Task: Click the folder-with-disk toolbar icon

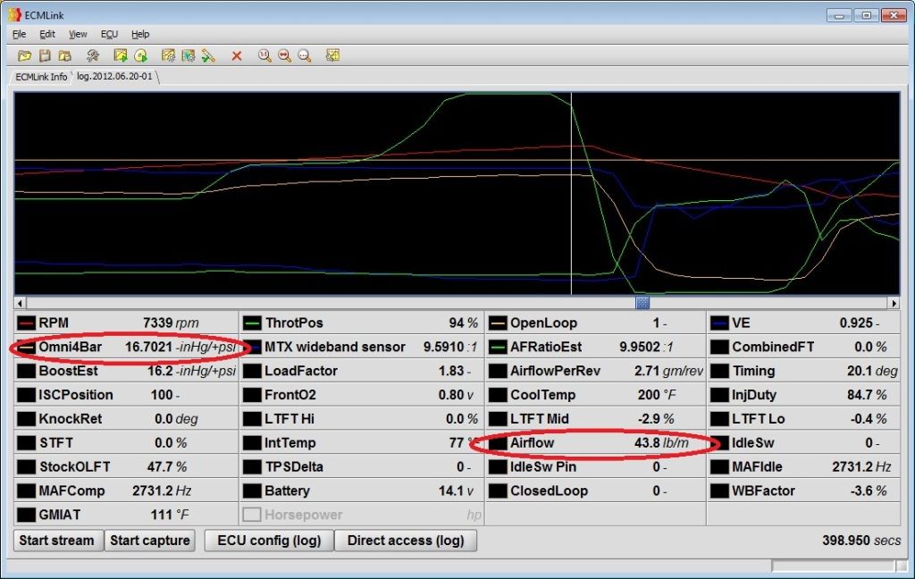Action: [x=64, y=55]
